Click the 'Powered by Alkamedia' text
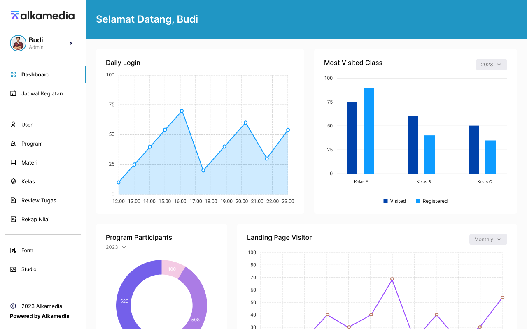This screenshot has width=527, height=329. (40, 316)
